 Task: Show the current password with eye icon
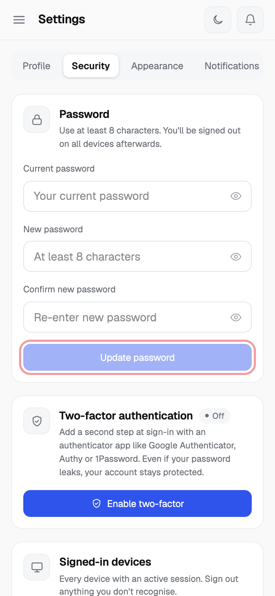point(236,196)
